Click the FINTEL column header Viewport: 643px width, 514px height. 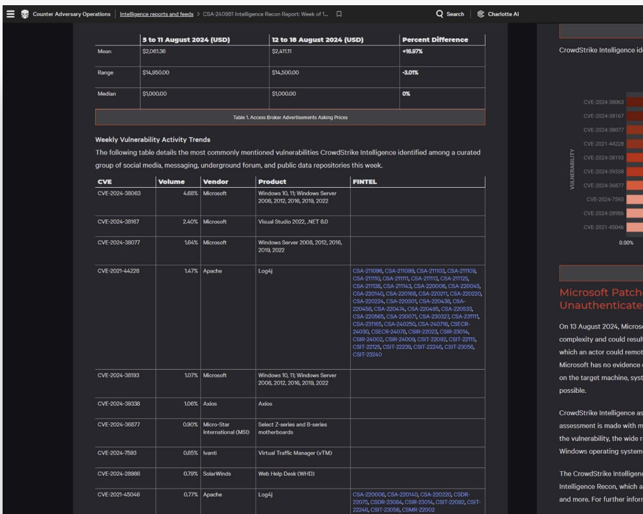(x=365, y=182)
